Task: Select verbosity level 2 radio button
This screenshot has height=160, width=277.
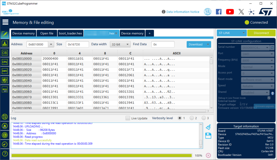Action: [x=192, y=118]
